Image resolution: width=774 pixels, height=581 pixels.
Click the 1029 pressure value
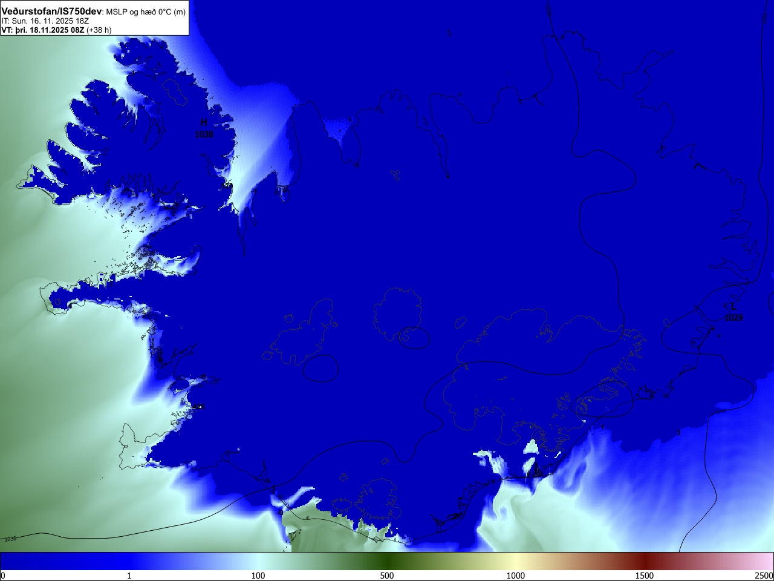tap(733, 317)
